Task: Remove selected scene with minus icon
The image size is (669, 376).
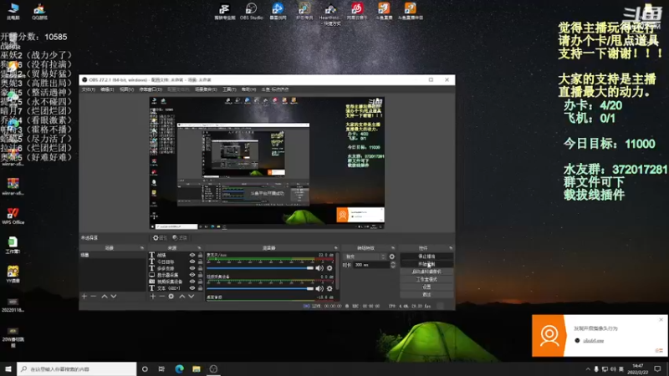Action: tap(94, 297)
